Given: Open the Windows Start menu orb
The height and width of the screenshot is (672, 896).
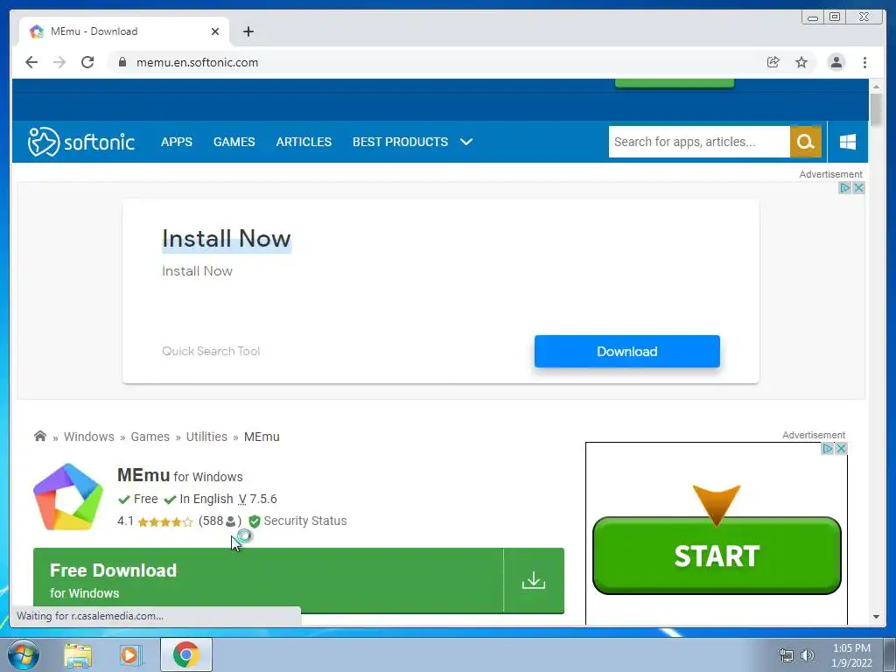Looking at the screenshot, I should click(24, 654).
